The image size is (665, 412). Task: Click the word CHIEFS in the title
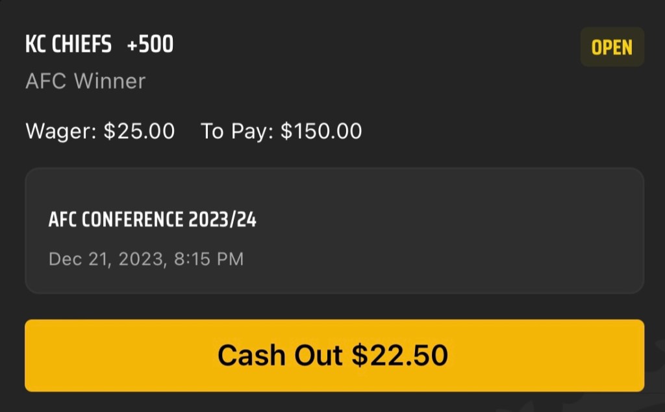click(x=82, y=45)
